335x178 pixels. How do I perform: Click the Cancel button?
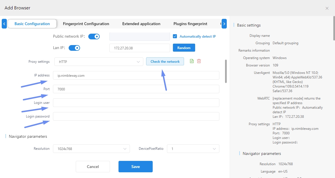[x=93, y=167]
